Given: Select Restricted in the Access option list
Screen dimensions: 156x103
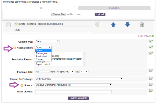Looking at the screenshot, I should [43, 57].
